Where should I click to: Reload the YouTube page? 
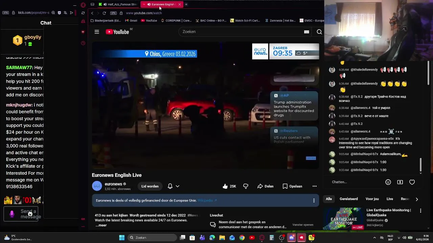tap(104, 13)
